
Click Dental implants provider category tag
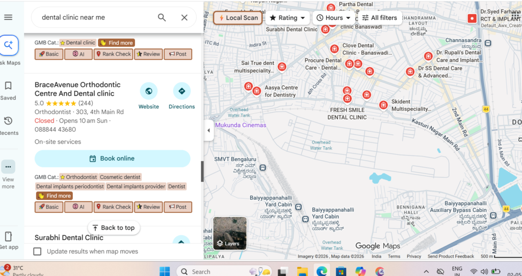tap(136, 187)
